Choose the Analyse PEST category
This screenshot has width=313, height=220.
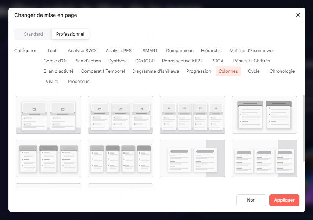pyautogui.click(x=120, y=51)
